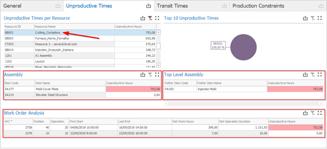Click resource table scrollbar up arrow
This screenshot has height=149, width=327.
[158, 32]
